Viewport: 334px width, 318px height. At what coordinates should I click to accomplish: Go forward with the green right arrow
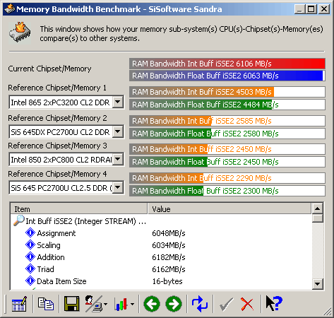[174, 304]
